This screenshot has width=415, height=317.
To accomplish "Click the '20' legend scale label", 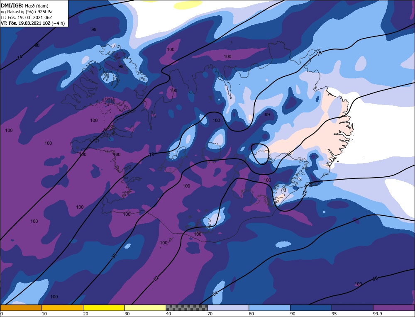I will tap(85, 314).
